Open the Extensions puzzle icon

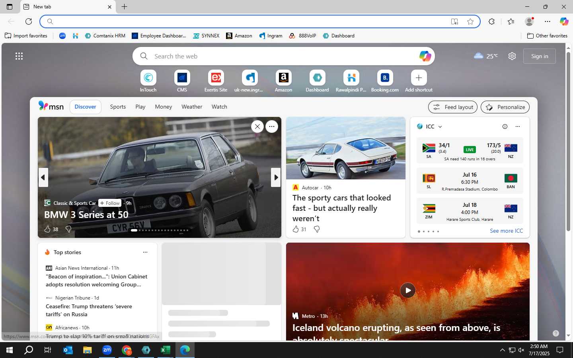(492, 21)
